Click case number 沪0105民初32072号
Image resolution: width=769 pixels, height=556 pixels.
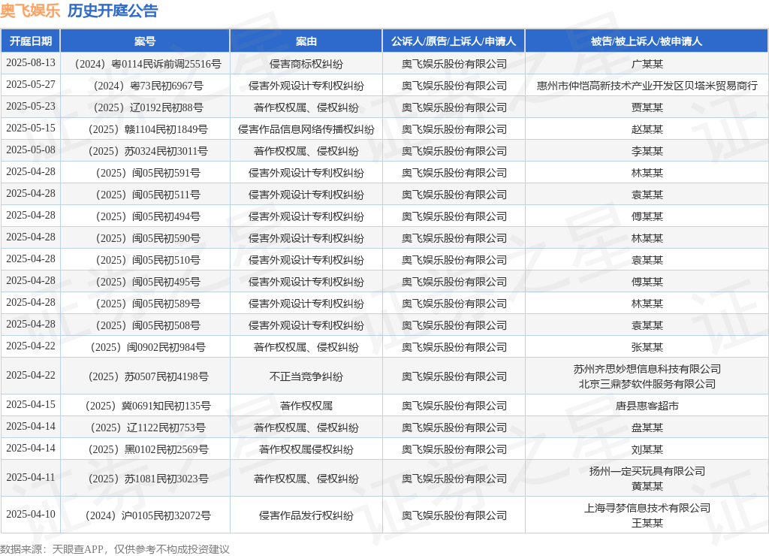148,515
